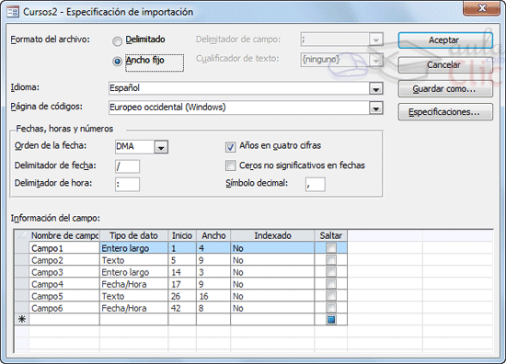Screen dimensions: 506x364
Task: Open Especificaciones... button
Action: 445,112
